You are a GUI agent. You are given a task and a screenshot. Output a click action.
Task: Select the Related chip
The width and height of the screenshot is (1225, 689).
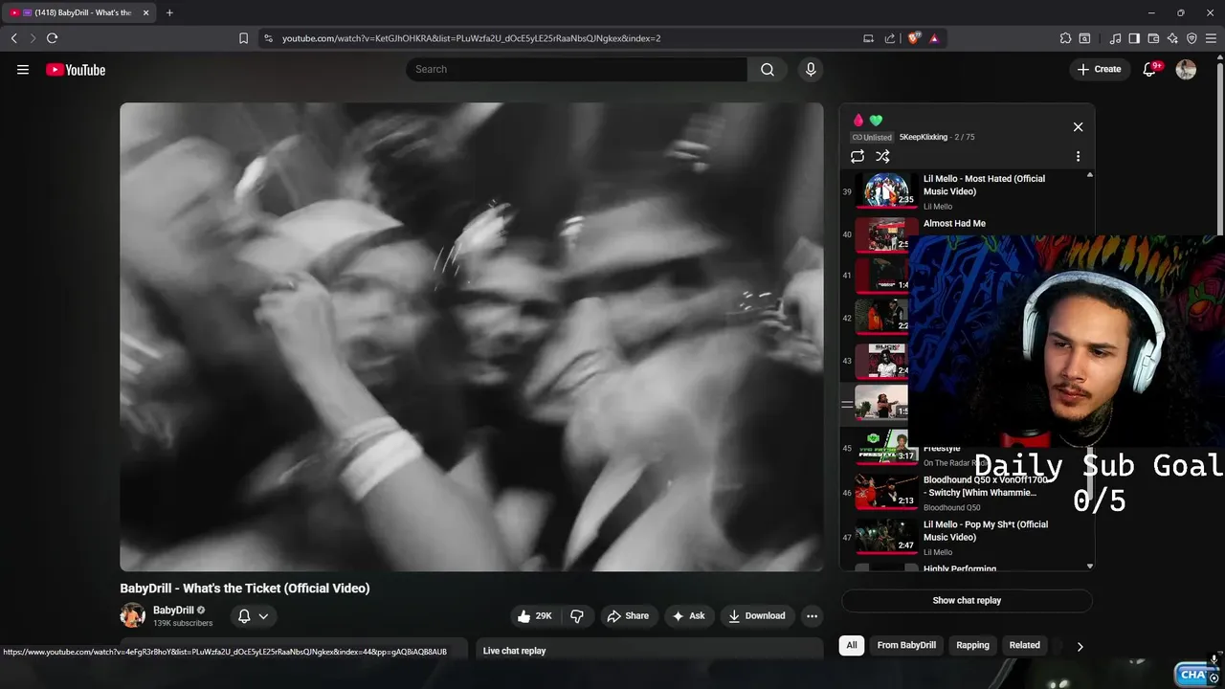(1024, 645)
